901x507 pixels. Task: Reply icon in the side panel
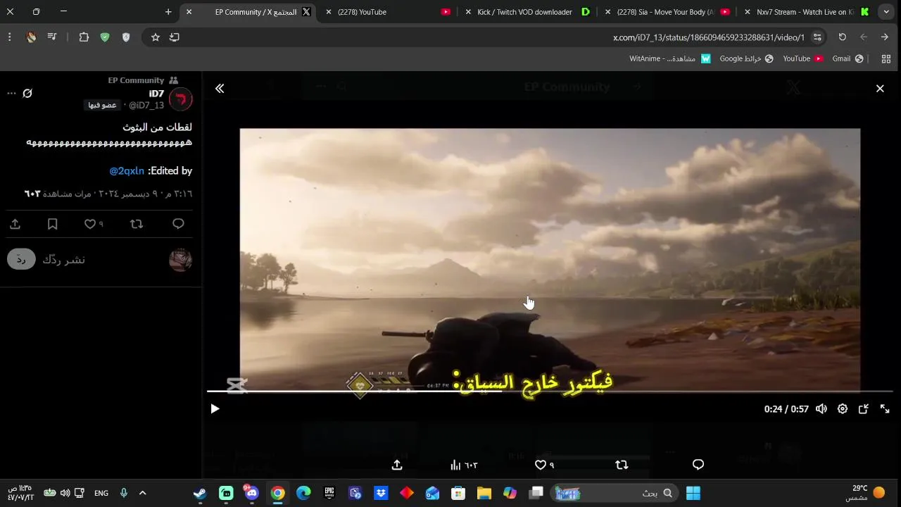coord(178,224)
